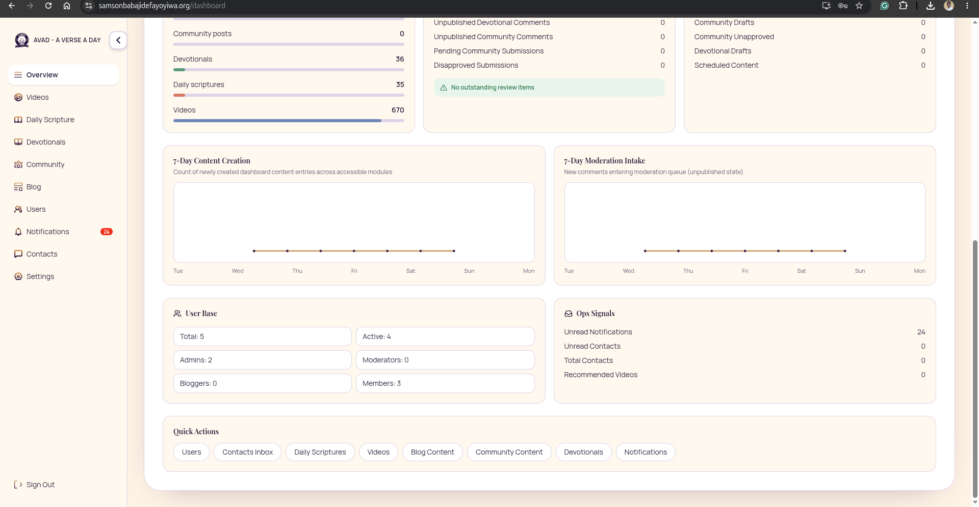Screen dimensions: 979x507
Task: Click the Devotionals sidebar icon
Action: (x=18, y=142)
